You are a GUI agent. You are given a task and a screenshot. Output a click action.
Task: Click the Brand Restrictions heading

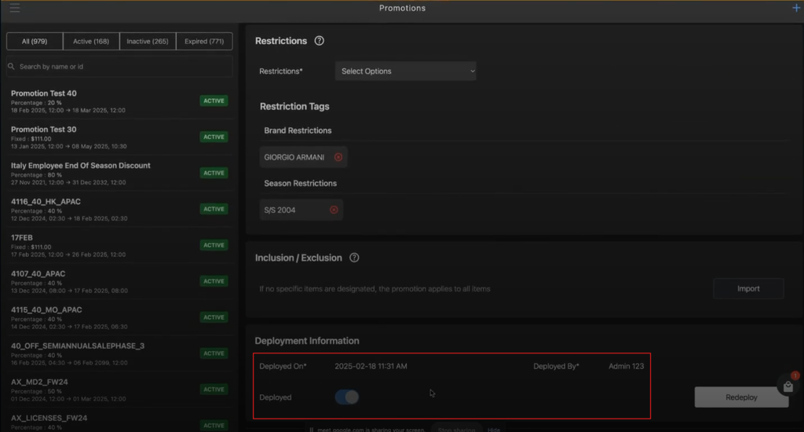point(298,130)
